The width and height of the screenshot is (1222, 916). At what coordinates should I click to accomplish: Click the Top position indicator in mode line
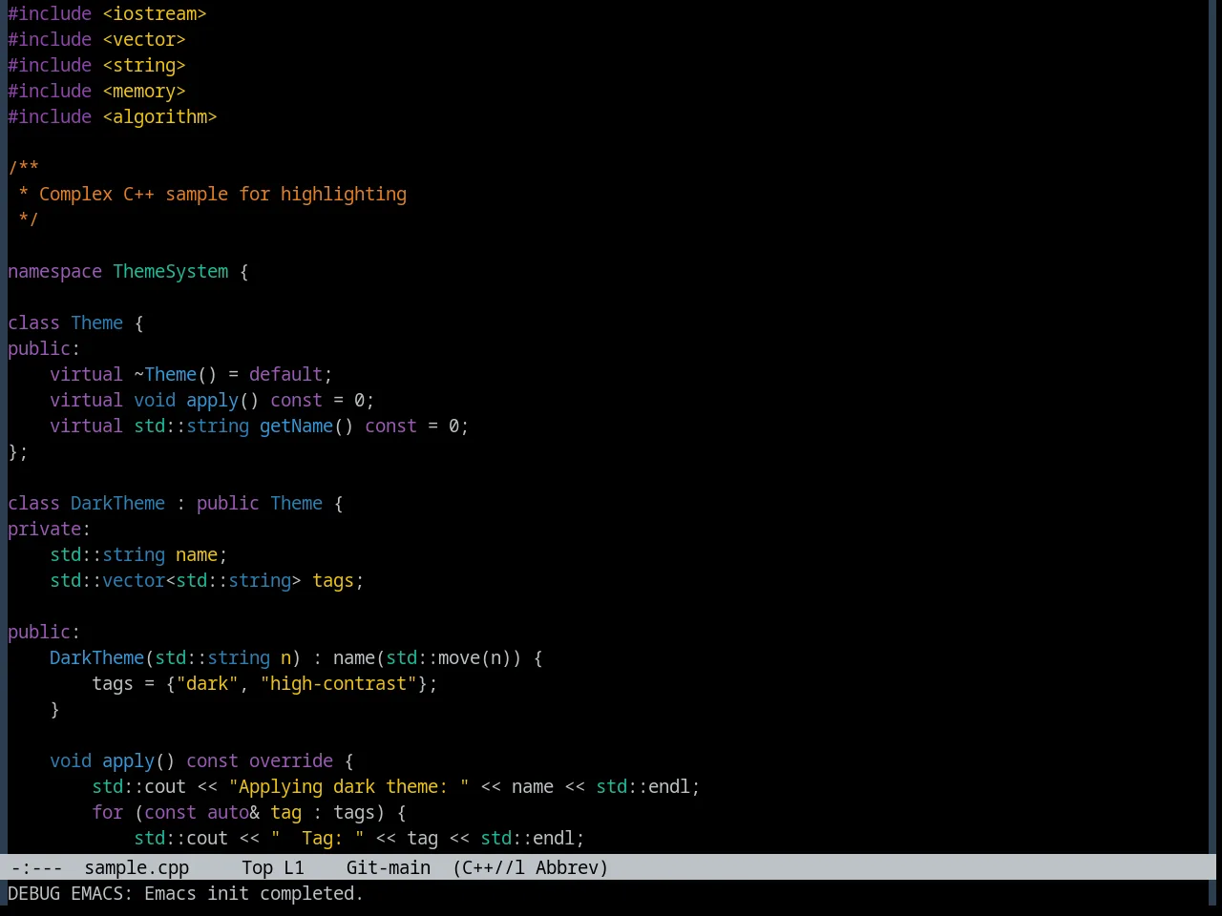click(x=258, y=867)
